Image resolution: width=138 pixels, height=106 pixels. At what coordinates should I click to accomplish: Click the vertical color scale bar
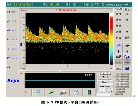pos(111,39)
